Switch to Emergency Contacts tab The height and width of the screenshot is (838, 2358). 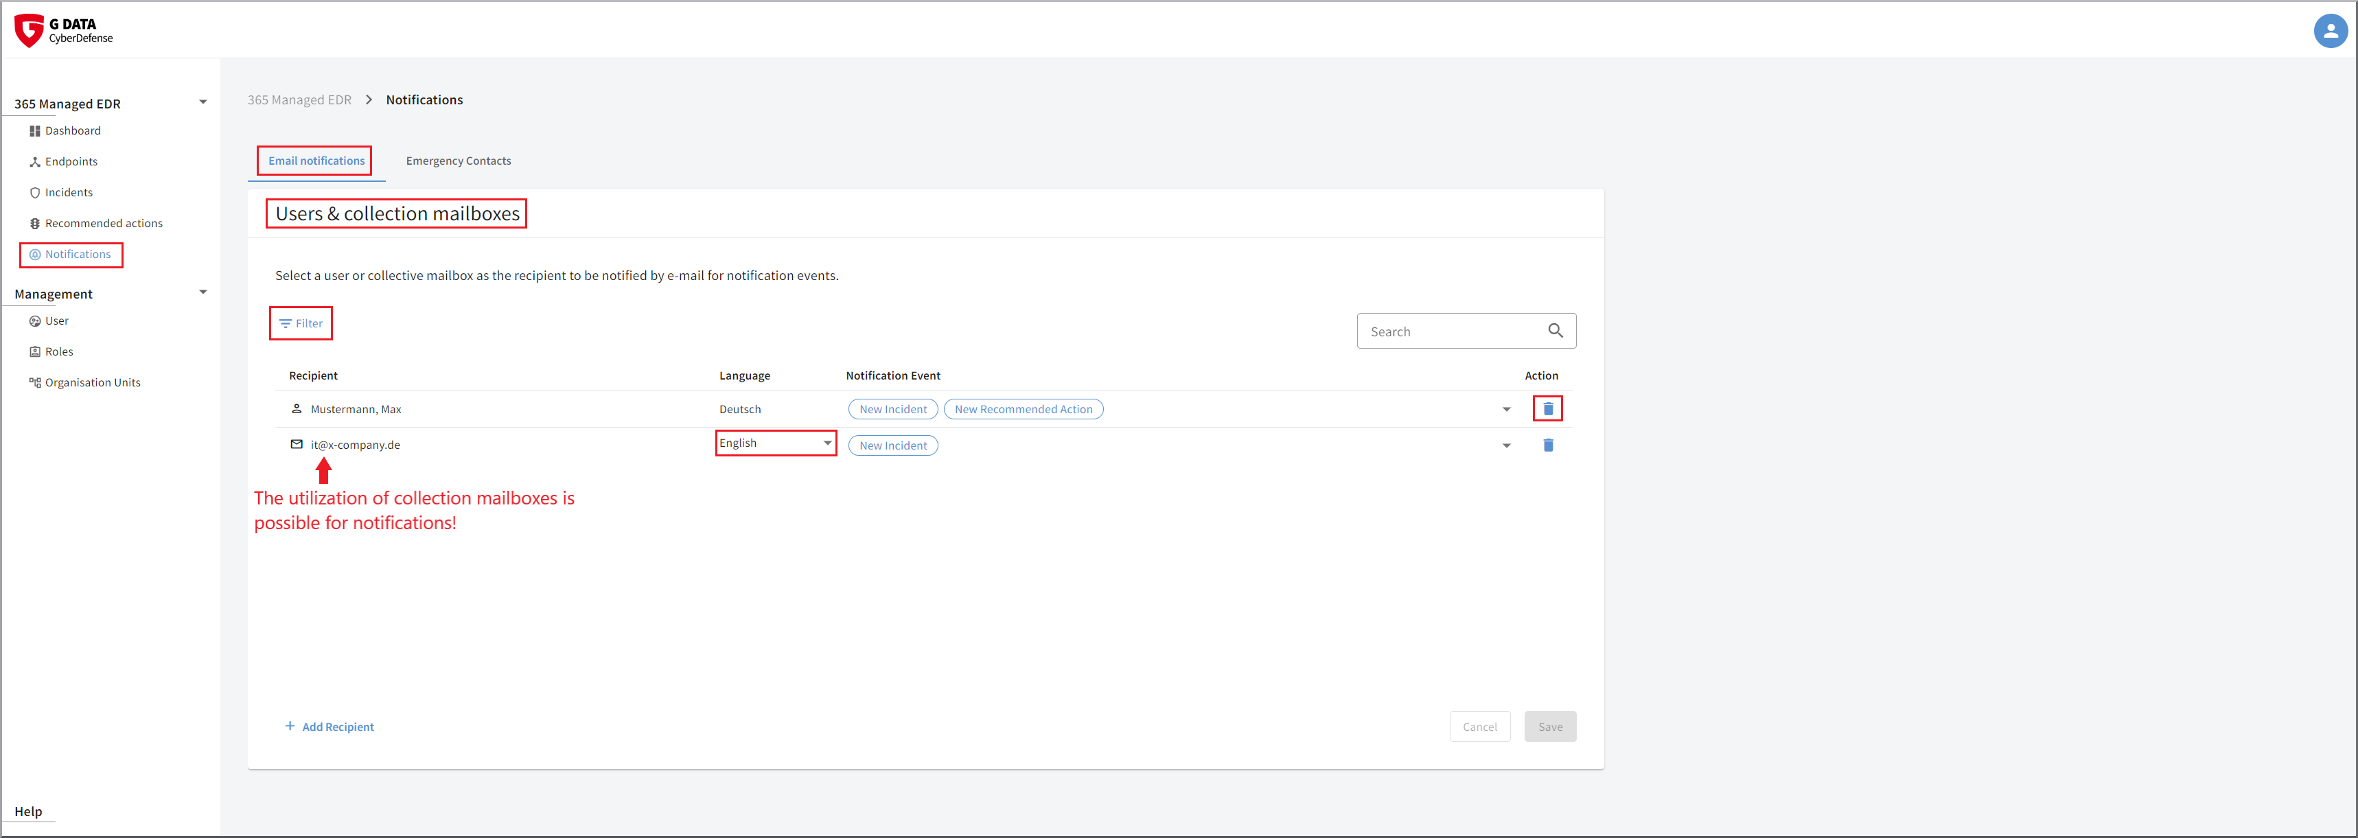(459, 161)
